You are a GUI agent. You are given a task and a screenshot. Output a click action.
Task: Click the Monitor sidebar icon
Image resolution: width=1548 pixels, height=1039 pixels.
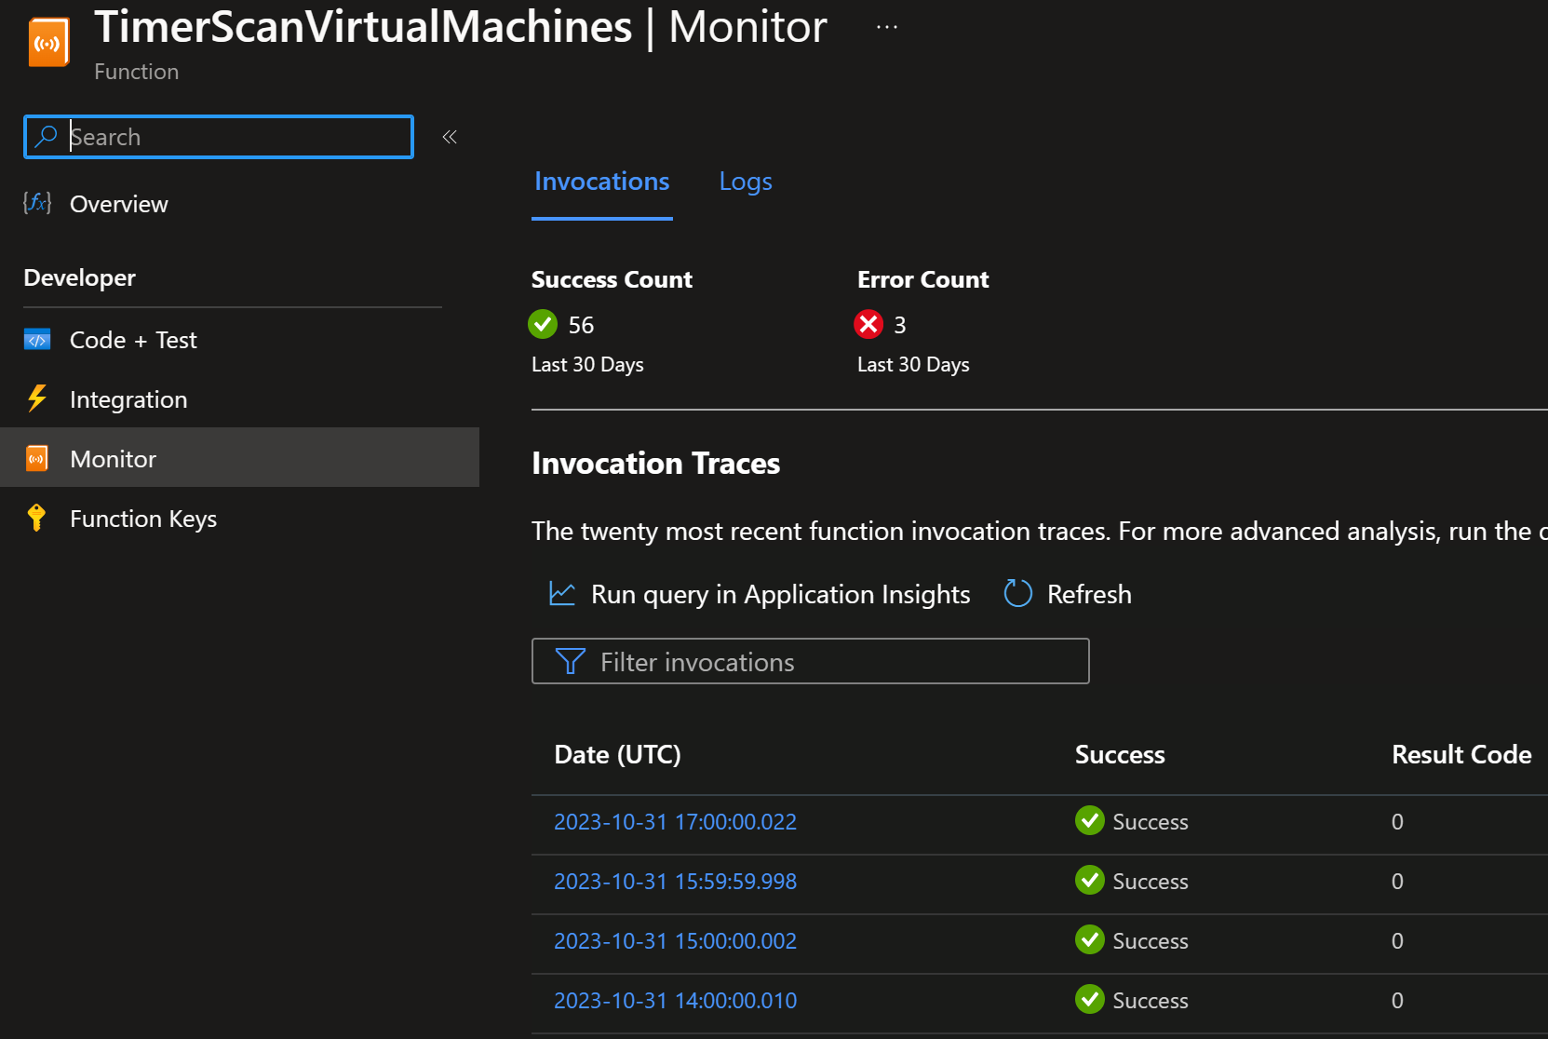[37, 458]
